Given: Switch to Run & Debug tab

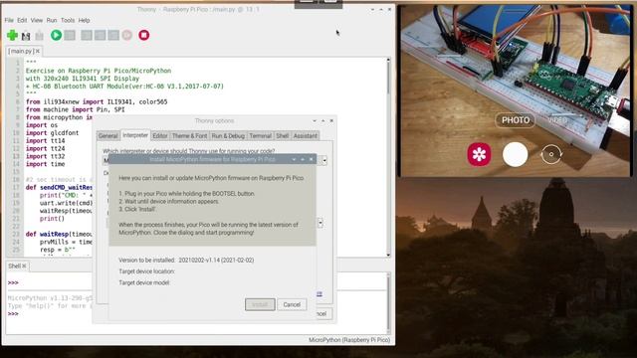Looking at the screenshot, I should 228,136.
